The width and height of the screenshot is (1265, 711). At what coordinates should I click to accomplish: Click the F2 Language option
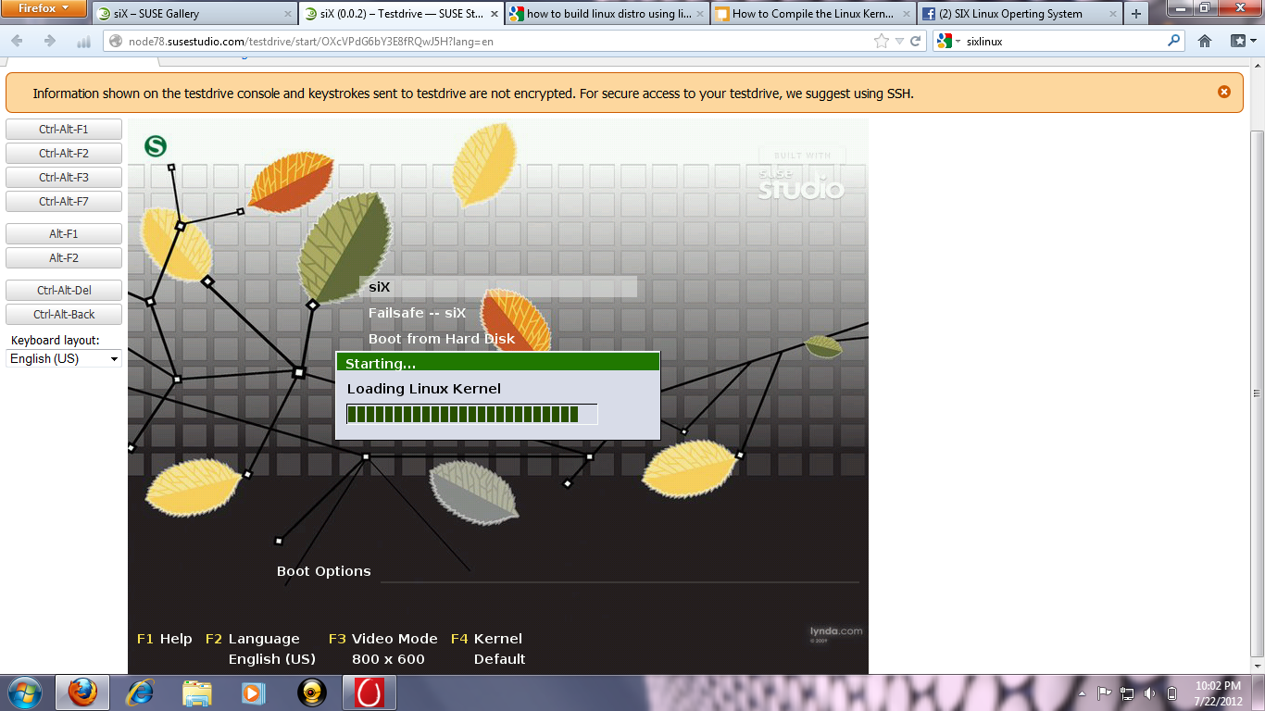(x=253, y=639)
